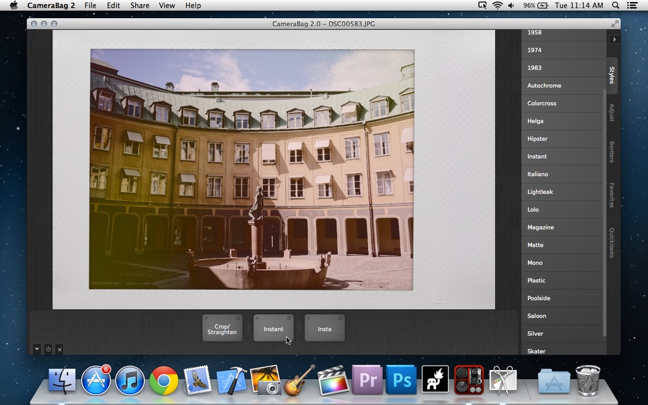Open the Borders tab
This screenshot has height=405, width=648.
tap(612, 152)
